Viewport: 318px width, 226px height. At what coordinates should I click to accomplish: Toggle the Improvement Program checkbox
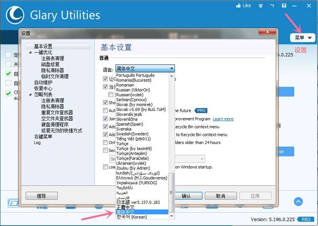pos(106,119)
